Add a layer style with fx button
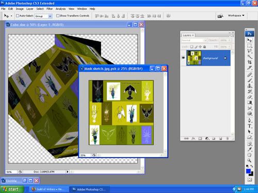258x193 pixels. [193, 138]
